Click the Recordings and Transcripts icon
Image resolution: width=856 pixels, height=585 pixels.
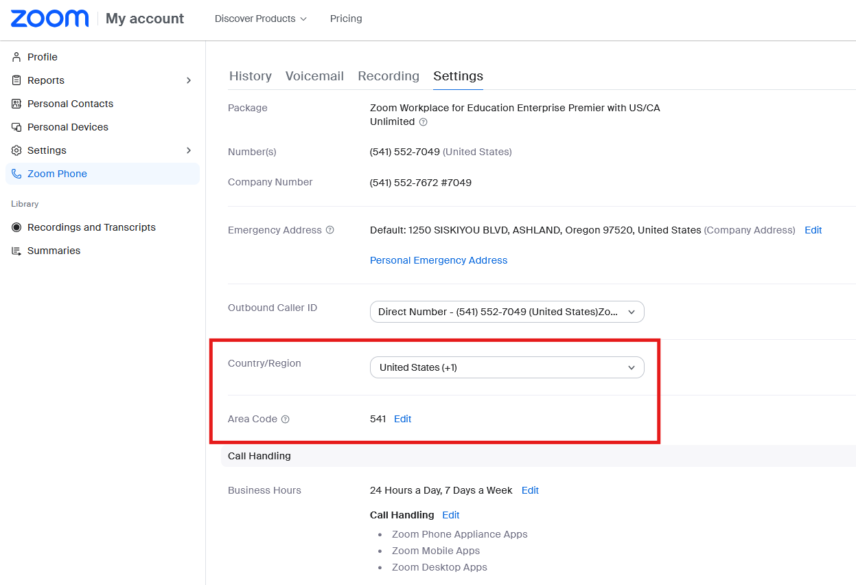point(16,227)
